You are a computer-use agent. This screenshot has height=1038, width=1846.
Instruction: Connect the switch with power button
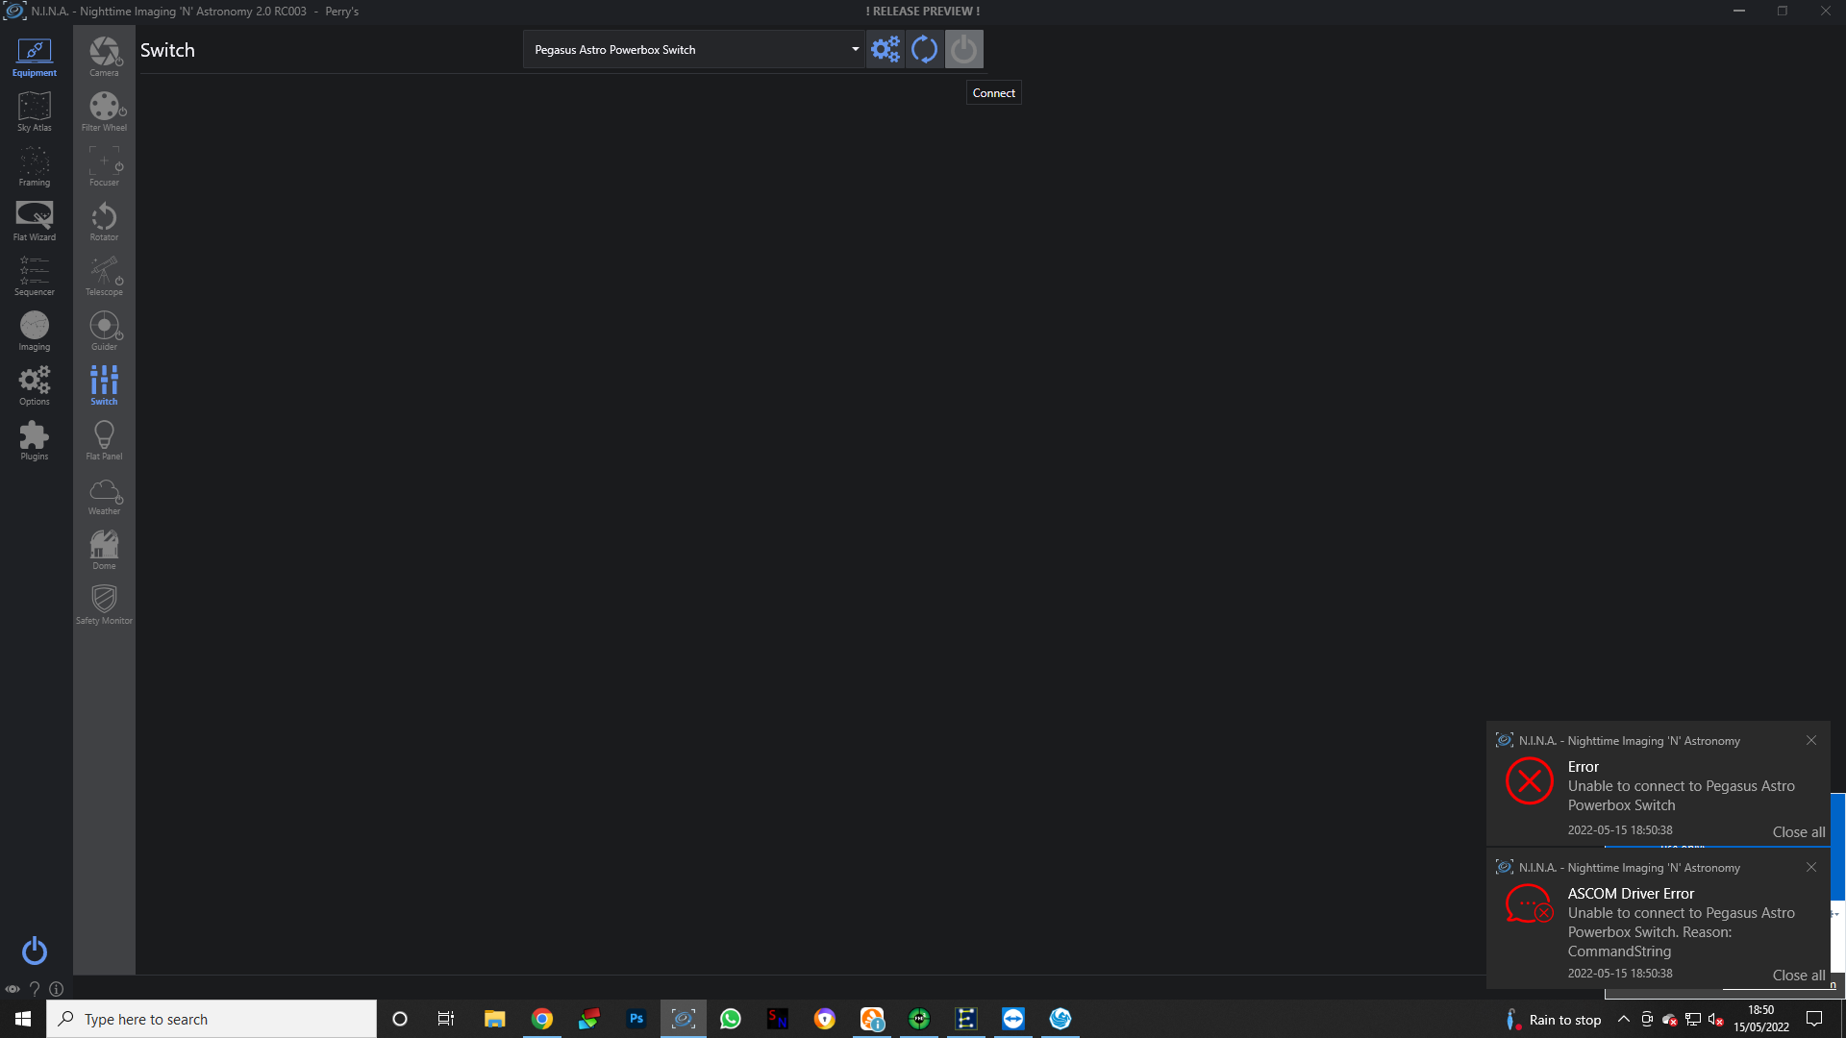point(963,49)
